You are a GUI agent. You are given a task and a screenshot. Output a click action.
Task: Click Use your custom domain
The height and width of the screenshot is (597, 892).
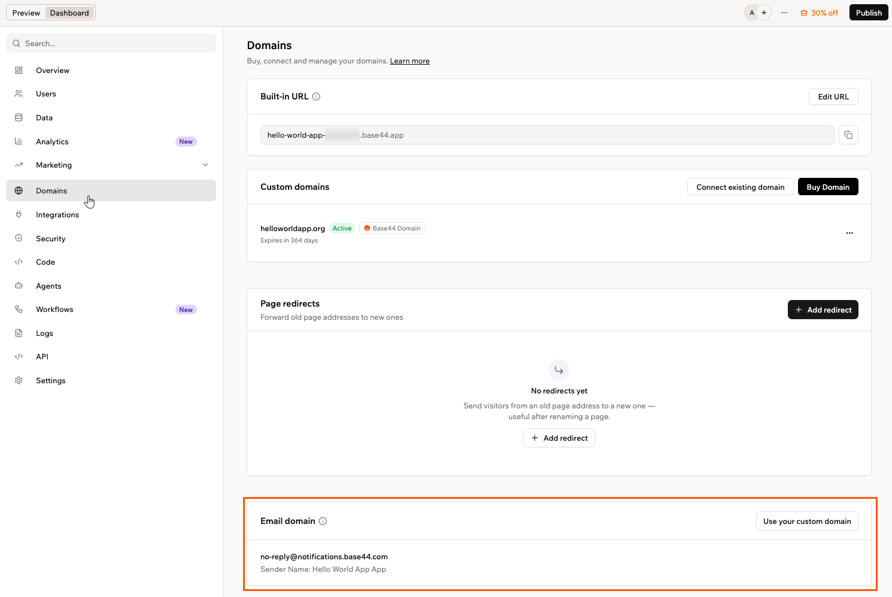coord(807,521)
